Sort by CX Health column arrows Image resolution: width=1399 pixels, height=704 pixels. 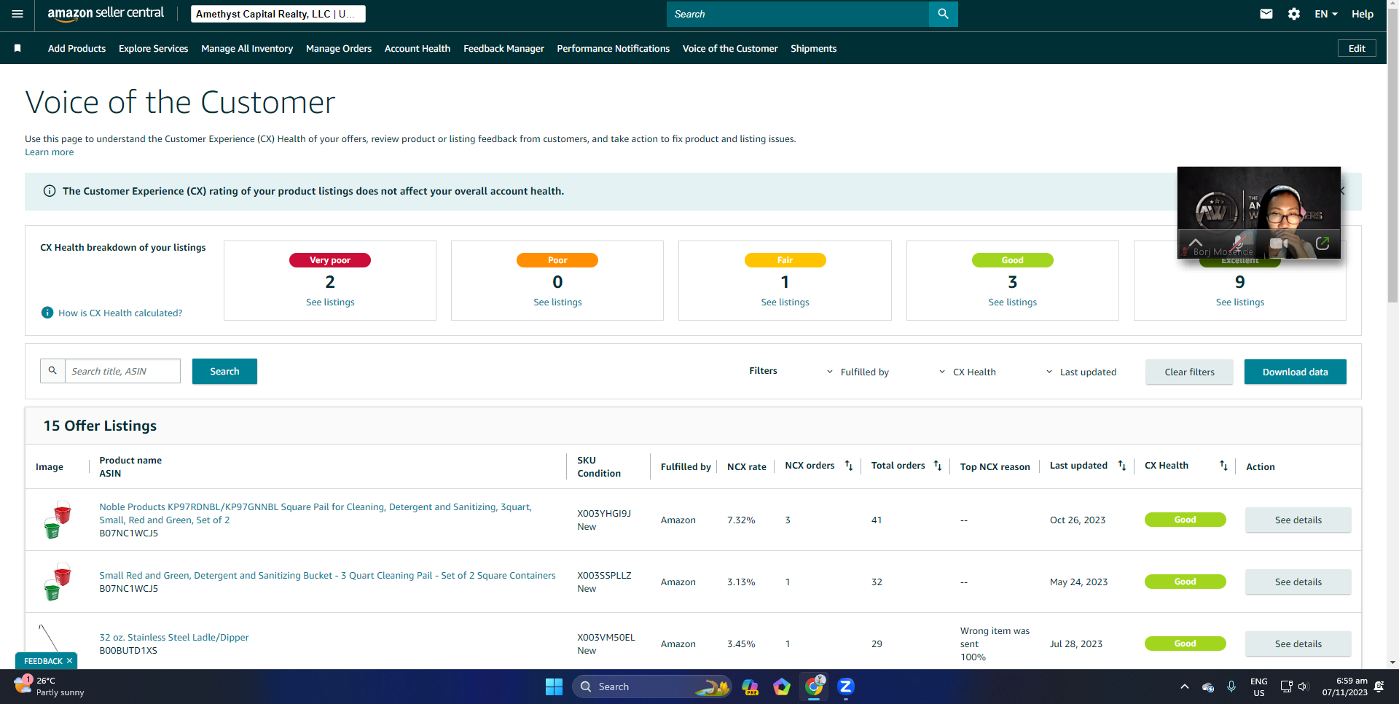(1223, 466)
